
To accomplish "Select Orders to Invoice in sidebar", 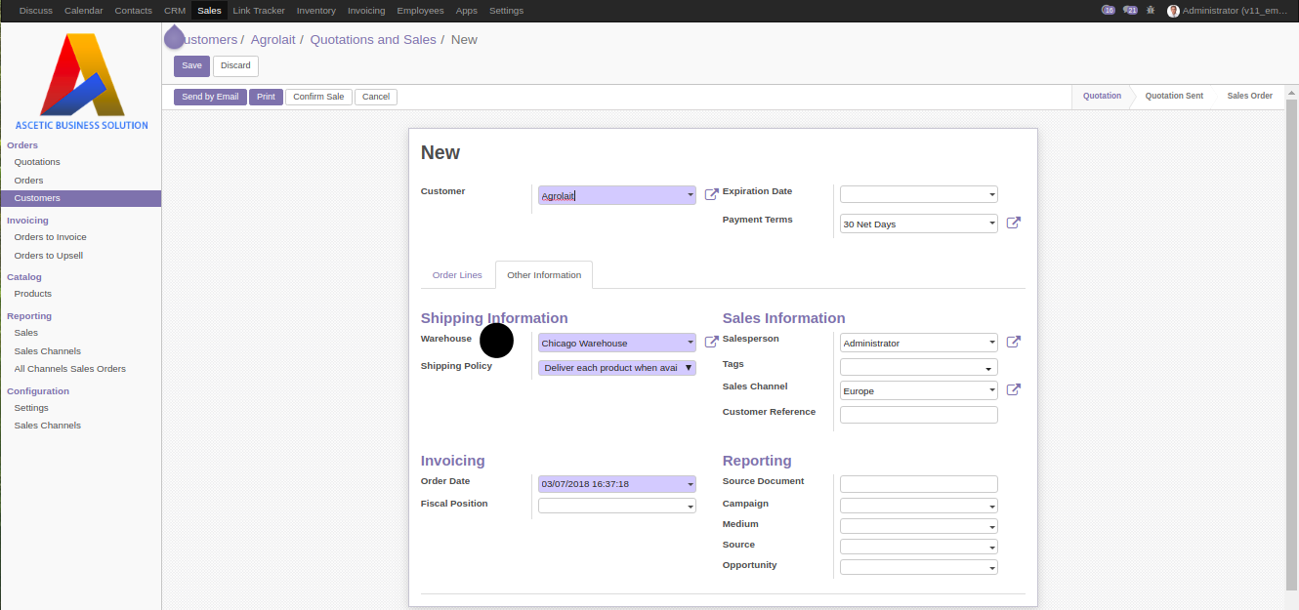I will (50, 237).
